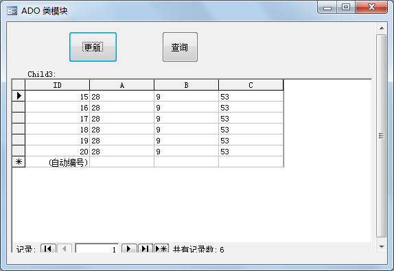Select row selector for ID 16
The image size is (394, 271).
click(x=19, y=107)
